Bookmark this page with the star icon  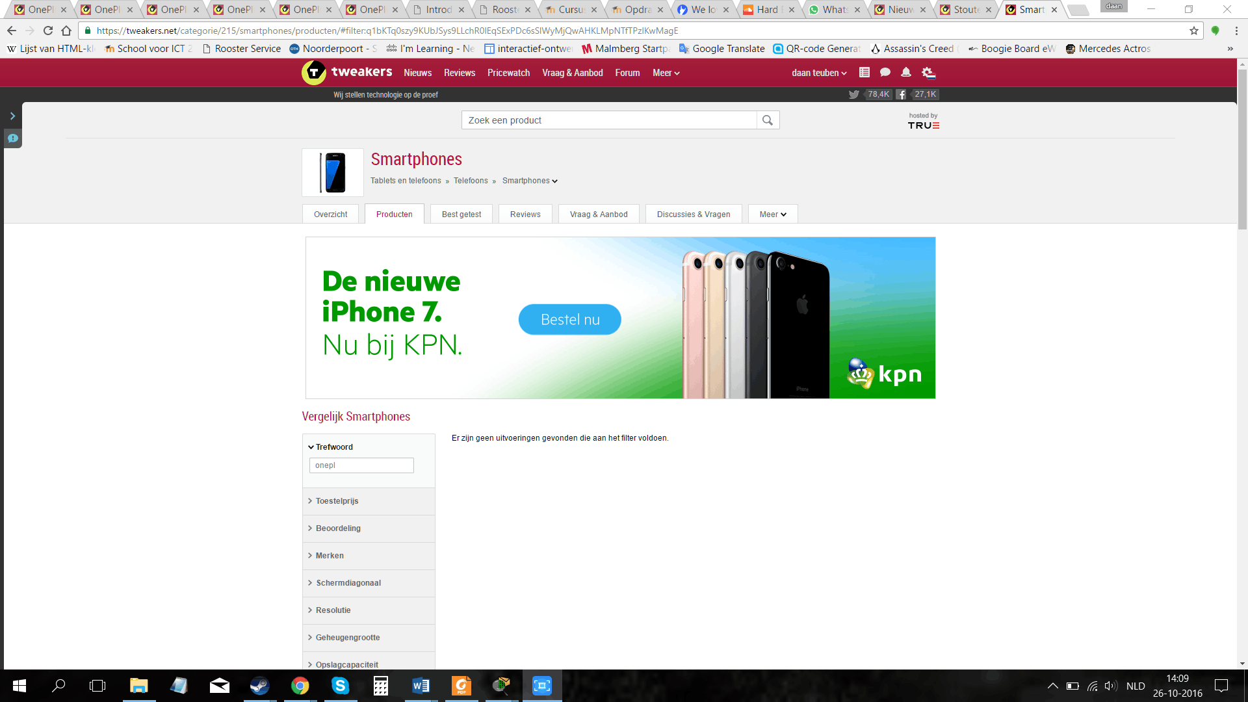coord(1194,31)
